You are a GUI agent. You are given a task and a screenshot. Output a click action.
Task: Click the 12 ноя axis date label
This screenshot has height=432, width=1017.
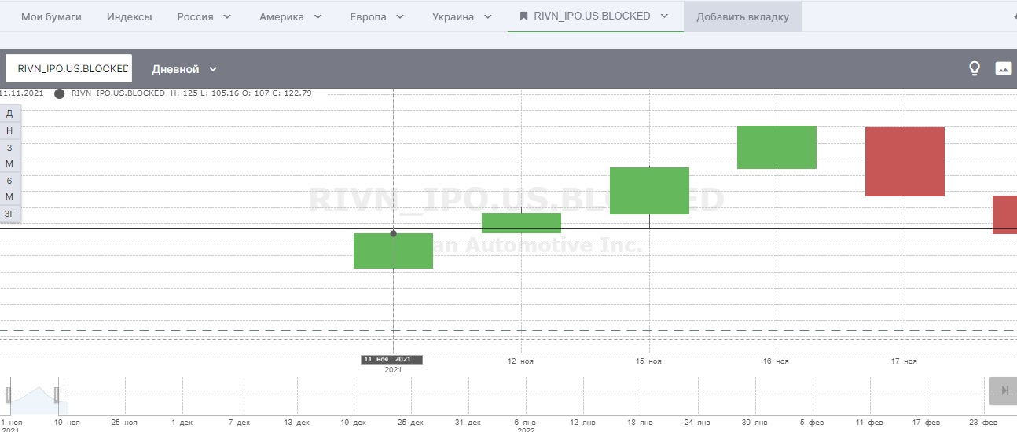[x=521, y=361]
